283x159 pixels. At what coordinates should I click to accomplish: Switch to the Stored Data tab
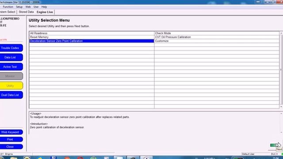[x=26, y=12]
